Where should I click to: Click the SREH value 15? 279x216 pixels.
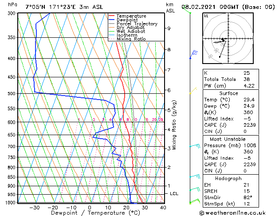pos(247,191)
